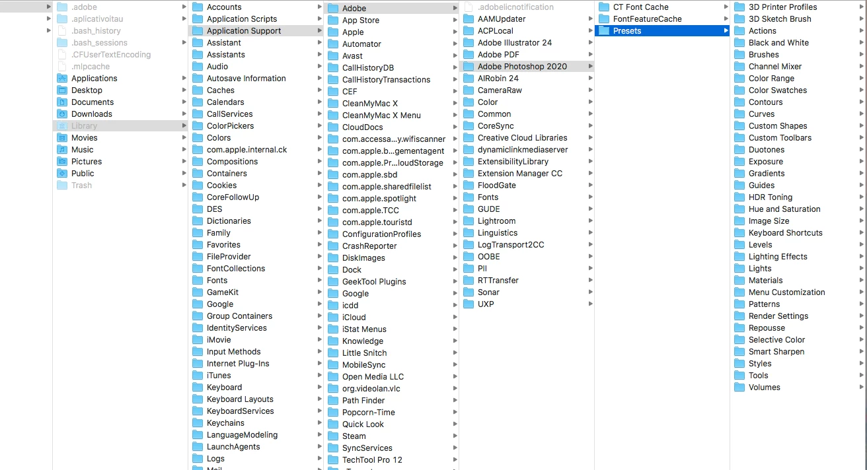Image resolution: width=867 pixels, height=470 pixels.
Task: Expand the Application Support arrow
Action: (x=319, y=31)
